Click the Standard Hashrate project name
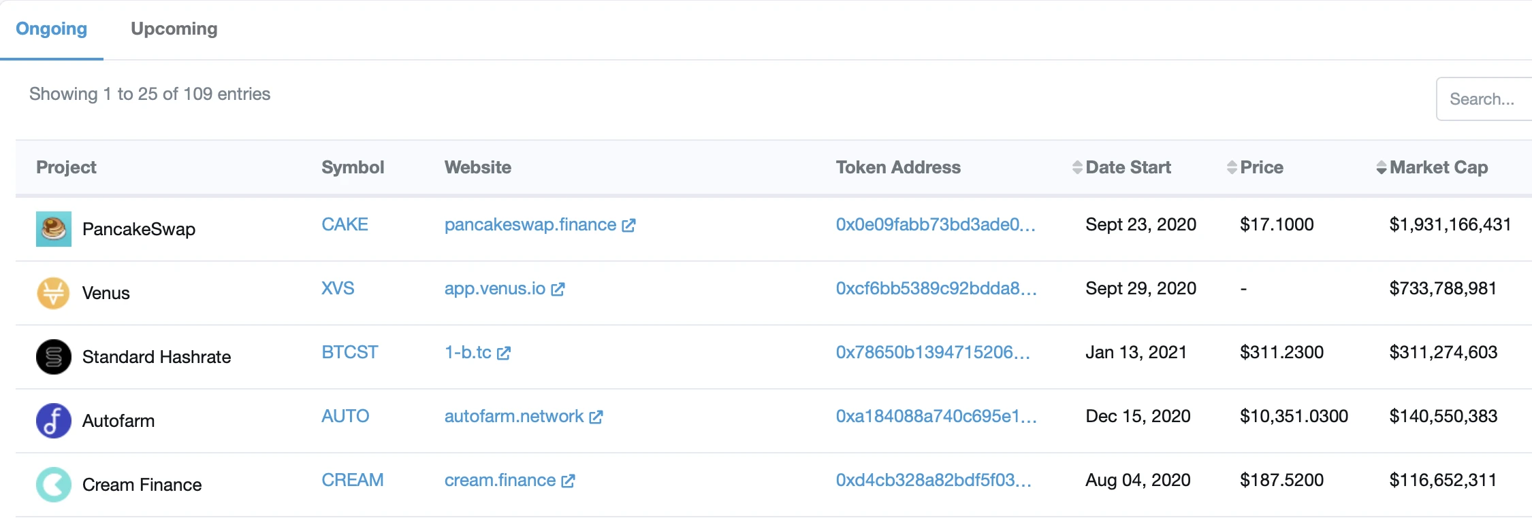The height and width of the screenshot is (518, 1532). (x=157, y=357)
